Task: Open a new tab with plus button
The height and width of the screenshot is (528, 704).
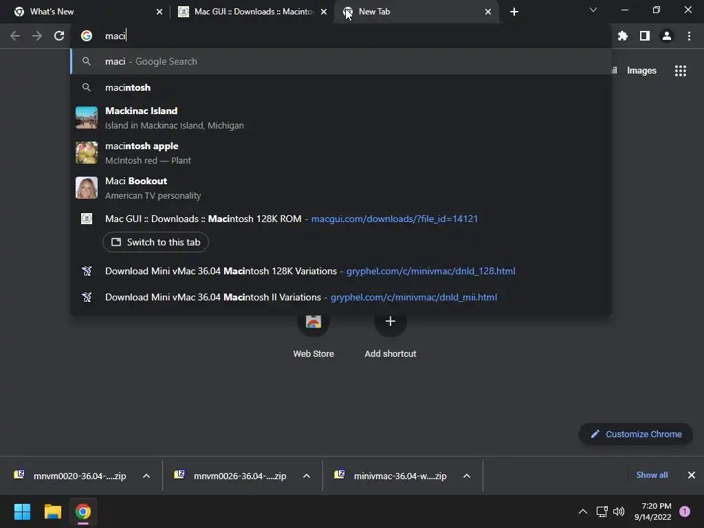Action: tap(514, 12)
